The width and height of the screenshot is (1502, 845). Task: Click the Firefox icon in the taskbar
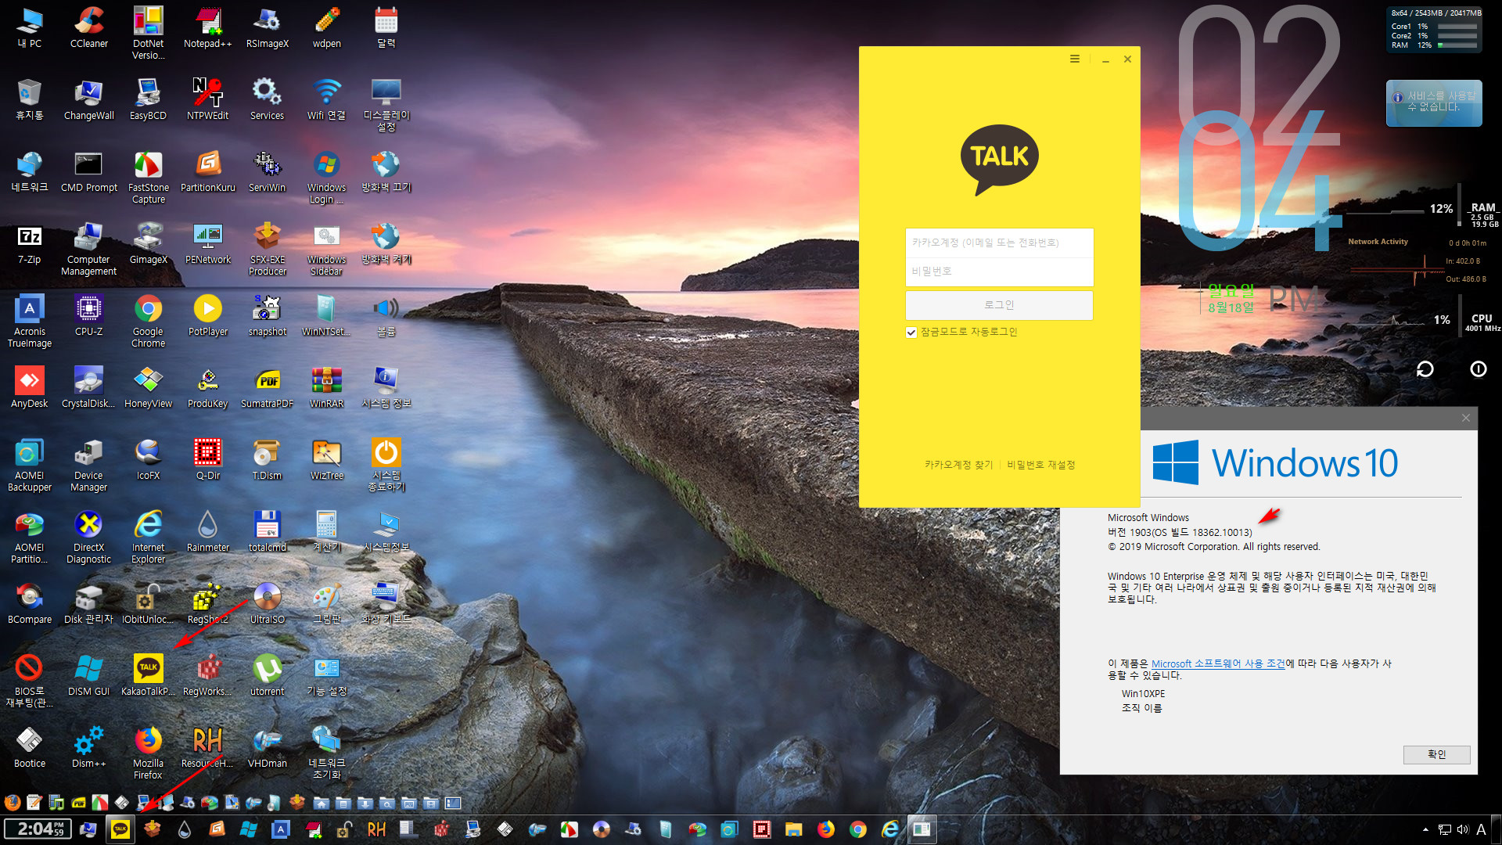tap(826, 829)
